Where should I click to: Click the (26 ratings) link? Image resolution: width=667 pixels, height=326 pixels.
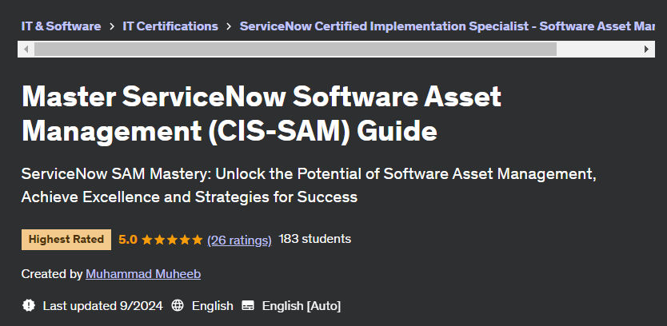(239, 241)
